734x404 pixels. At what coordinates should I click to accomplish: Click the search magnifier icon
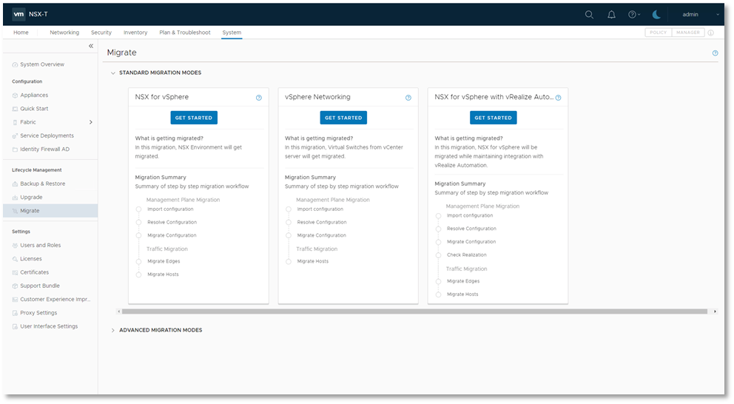pyautogui.click(x=589, y=15)
